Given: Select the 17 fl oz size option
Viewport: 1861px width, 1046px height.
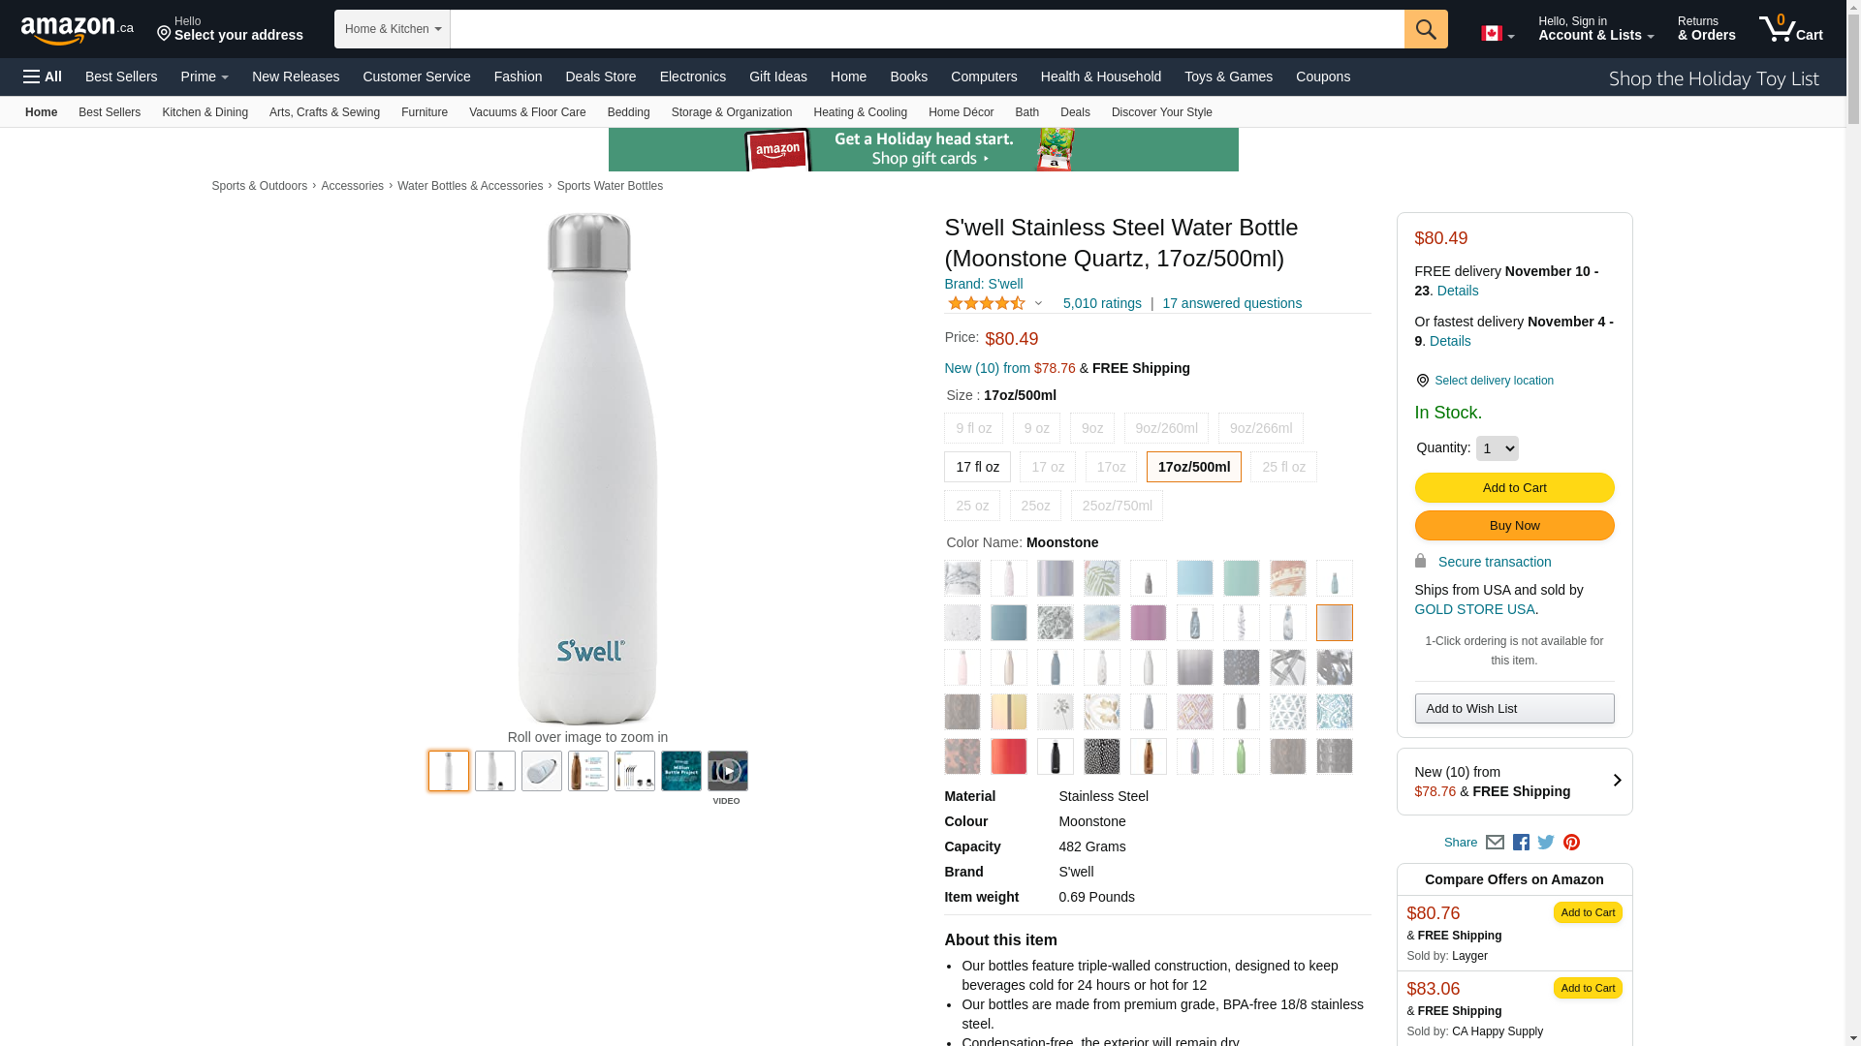Looking at the screenshot, I should click(x=977, y=467).
